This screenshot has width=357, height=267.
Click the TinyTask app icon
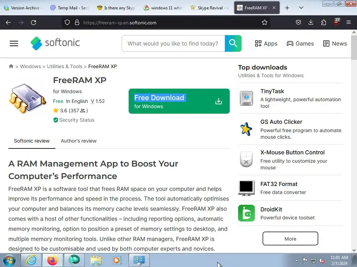(246, 98)
